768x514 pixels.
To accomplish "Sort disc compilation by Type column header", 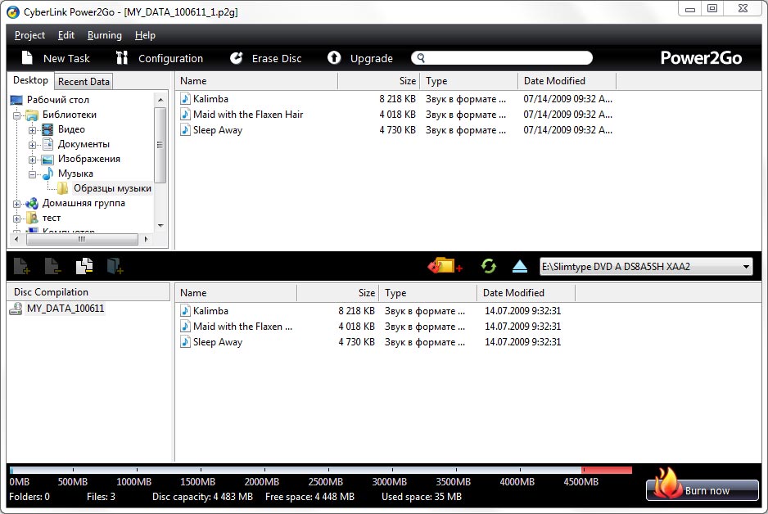I will tap(427, 293).
